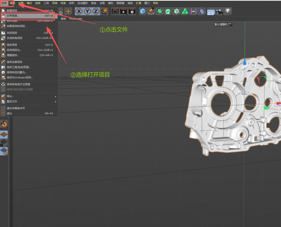
Task: Choose 恢复保存的项目... menu entry
Action: click(29, 26)
